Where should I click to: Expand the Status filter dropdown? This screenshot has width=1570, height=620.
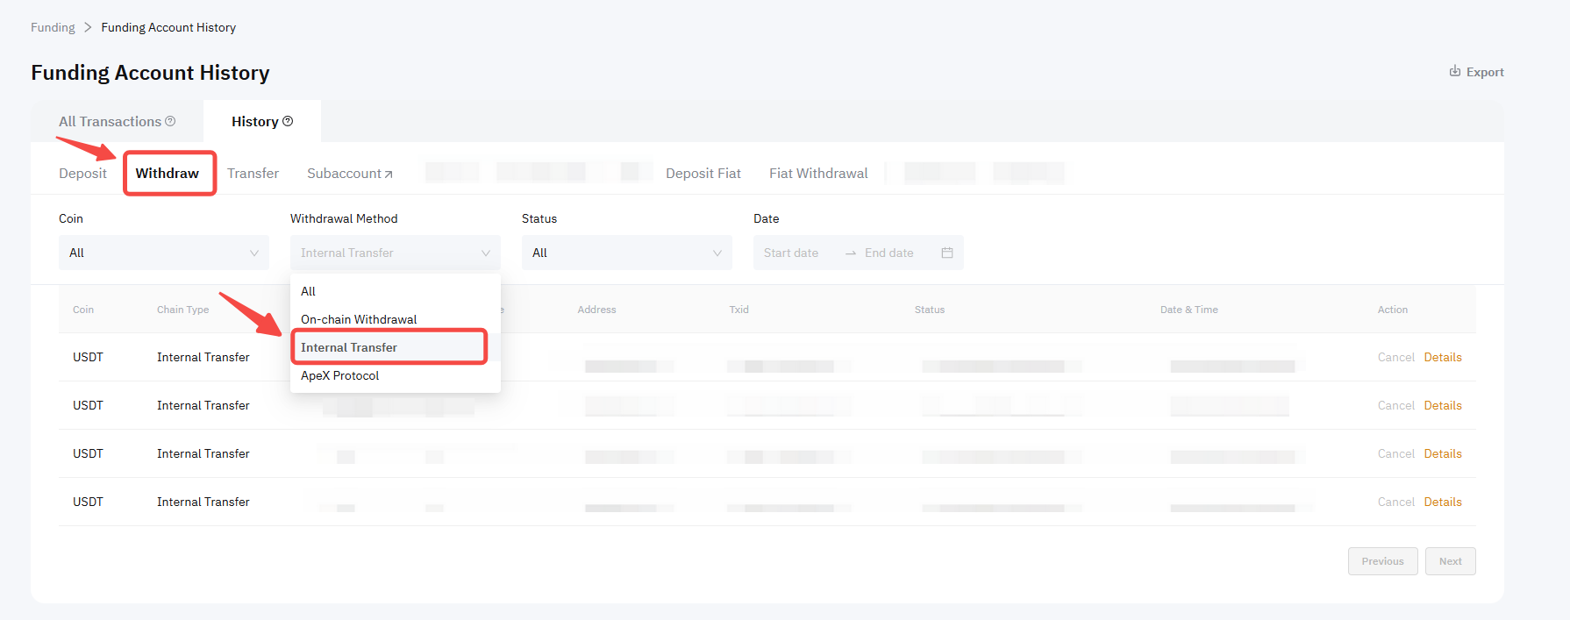pyautogui.click(x=626, y=253)
